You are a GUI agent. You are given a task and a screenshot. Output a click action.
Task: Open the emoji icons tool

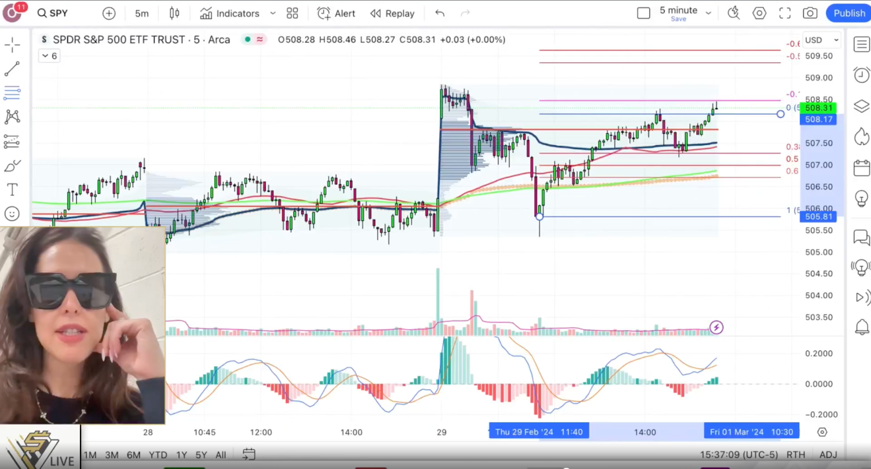pos(12,214)
